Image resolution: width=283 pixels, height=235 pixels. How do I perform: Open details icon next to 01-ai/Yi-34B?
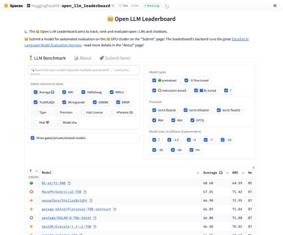pos(69,183)
